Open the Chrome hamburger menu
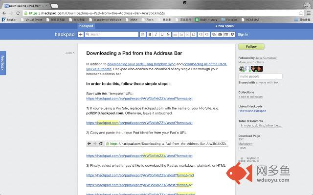 click(309, 13)
